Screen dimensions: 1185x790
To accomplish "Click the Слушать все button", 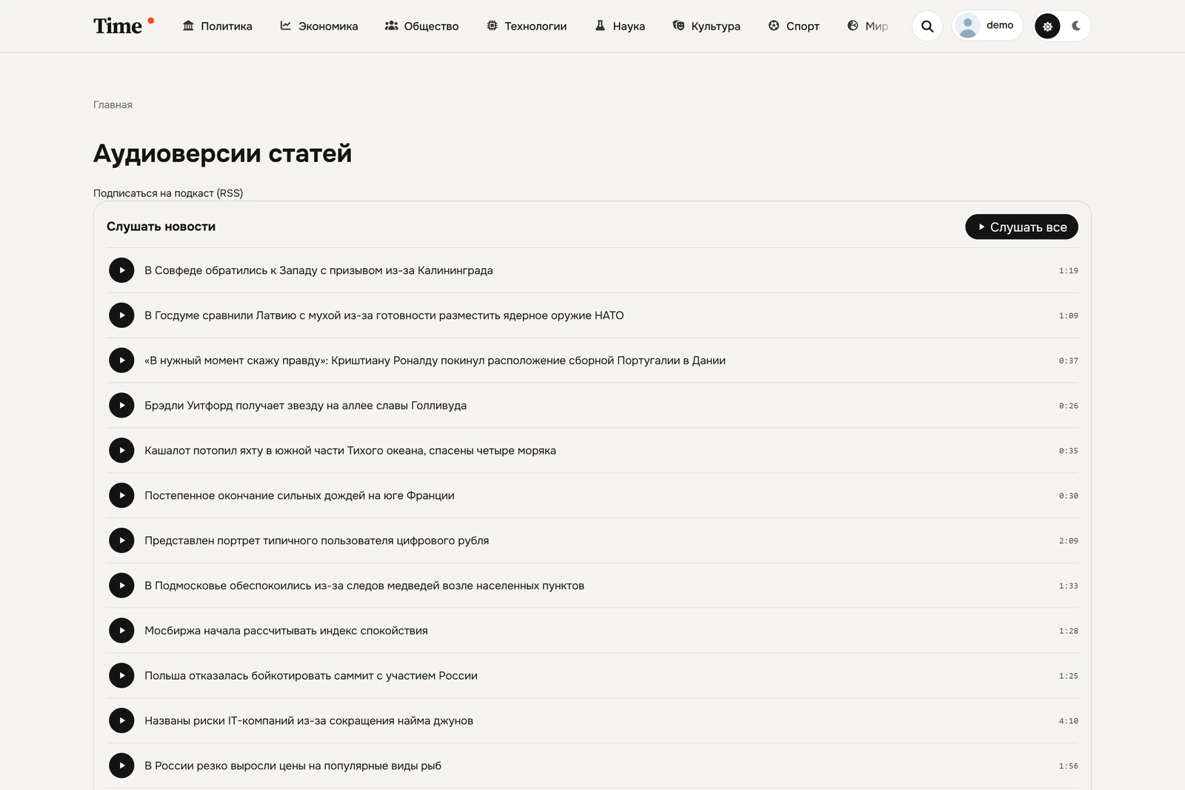I will (x=1021, y=227).
